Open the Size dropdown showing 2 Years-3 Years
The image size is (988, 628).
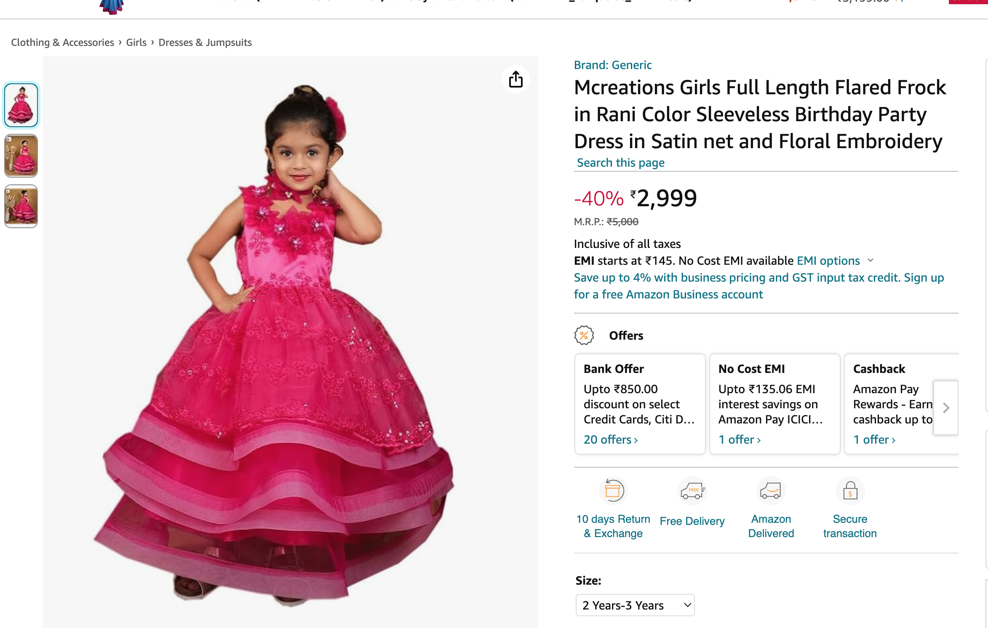635,605
